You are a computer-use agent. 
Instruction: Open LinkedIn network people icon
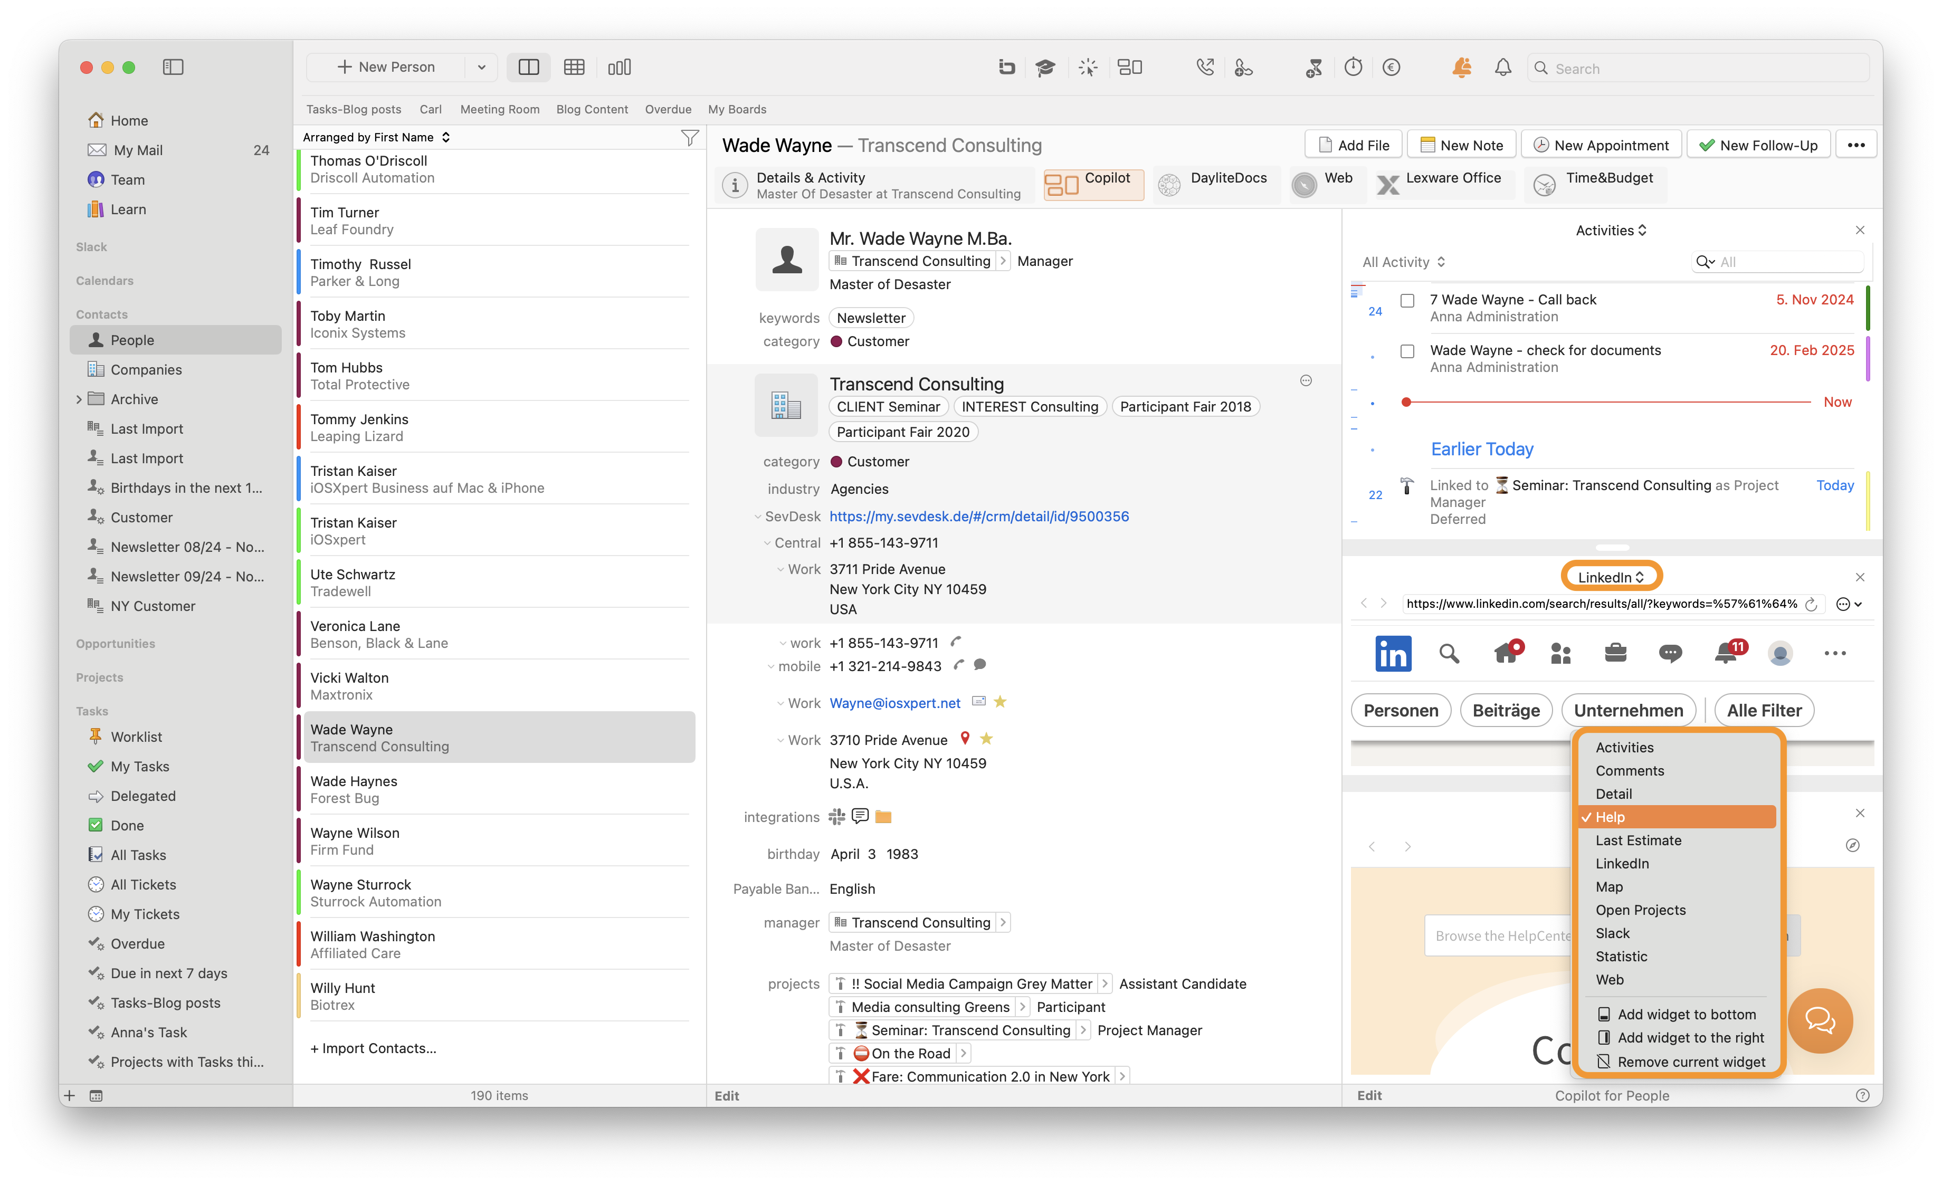coord(1560,653)
